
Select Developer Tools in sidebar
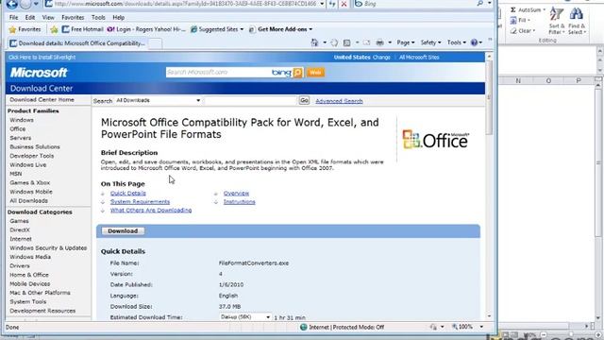click(x=32, y=156)
